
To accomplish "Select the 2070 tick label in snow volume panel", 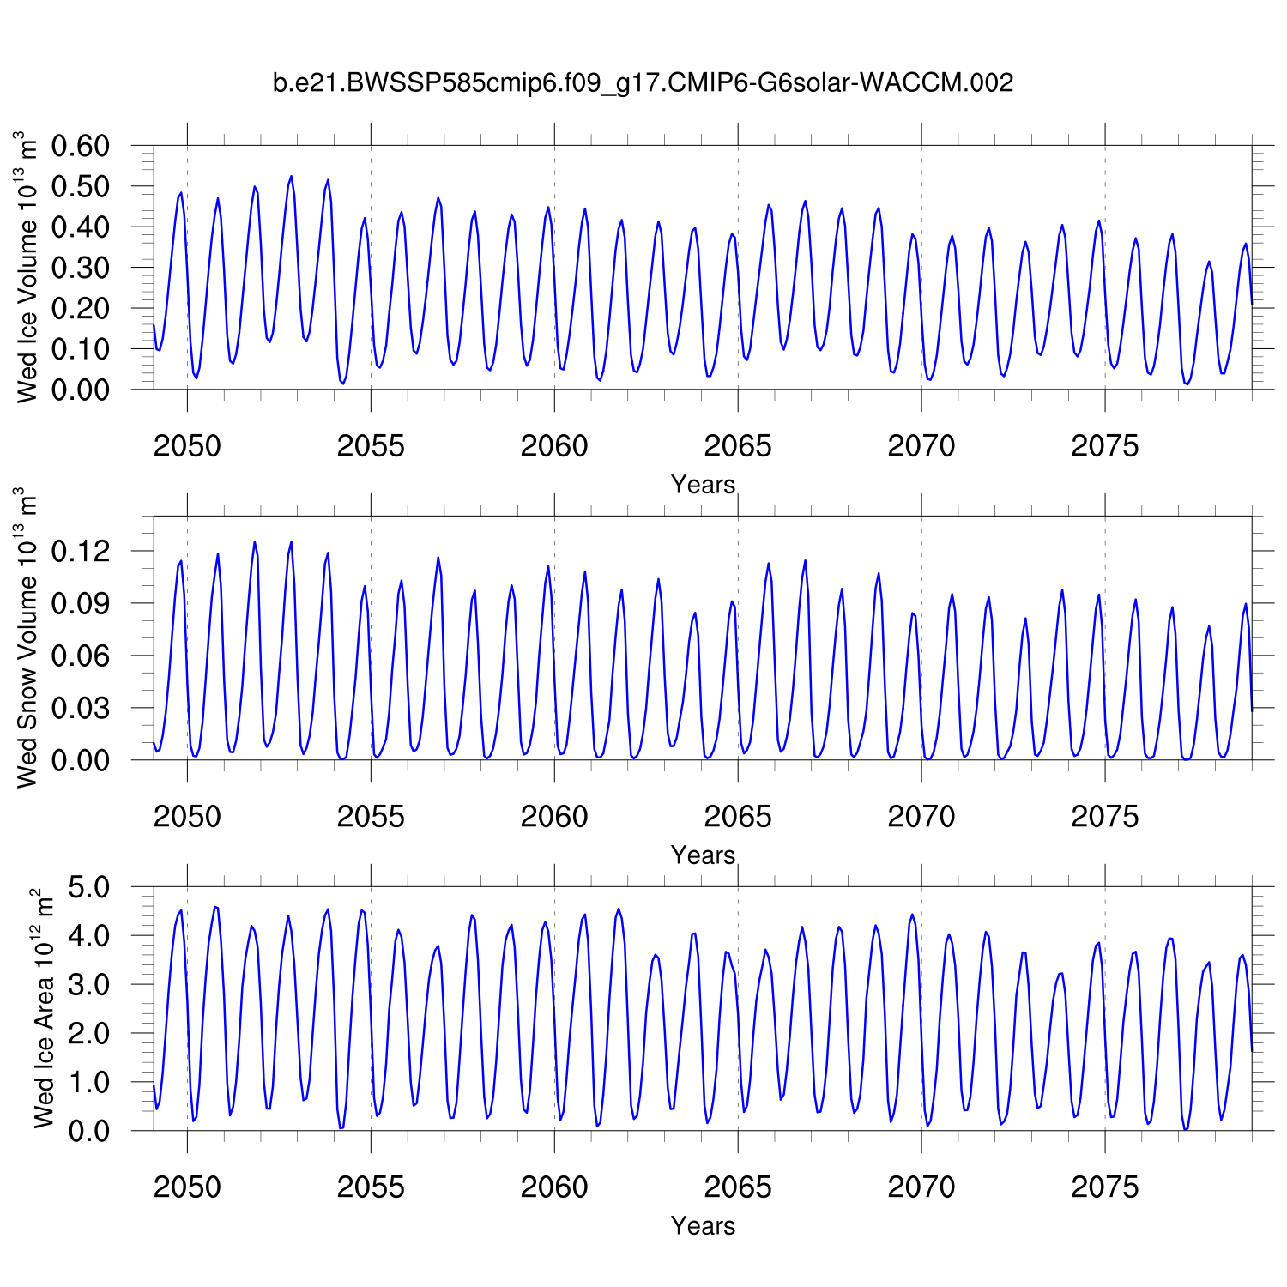I will [x=921, y=817].
